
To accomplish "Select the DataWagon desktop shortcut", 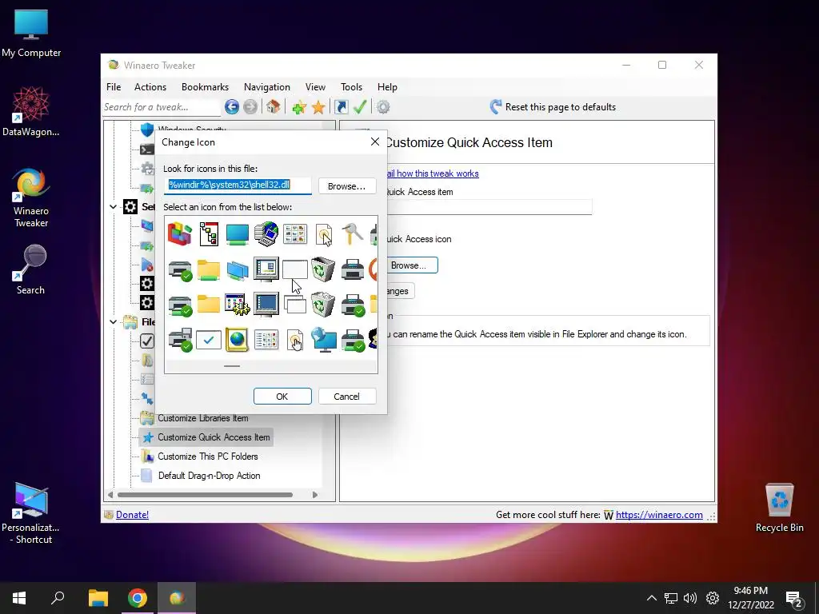I will click(31, 112).
